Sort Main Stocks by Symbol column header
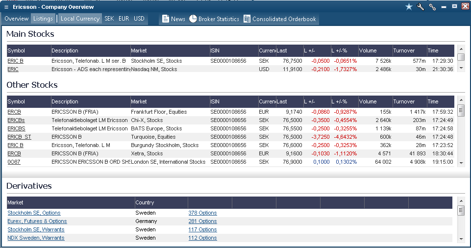This screenshot has width=471, height=248. coord(28,51)
